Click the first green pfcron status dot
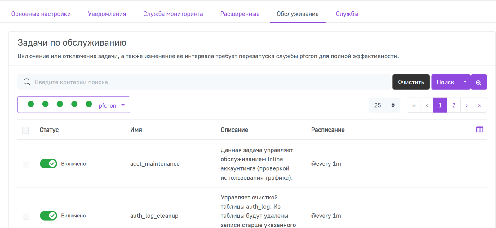The height and width of the screenshot is (228, 496). pos(31,104)
